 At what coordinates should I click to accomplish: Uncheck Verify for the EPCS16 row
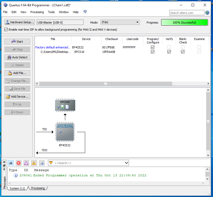[x=169, y=52]
